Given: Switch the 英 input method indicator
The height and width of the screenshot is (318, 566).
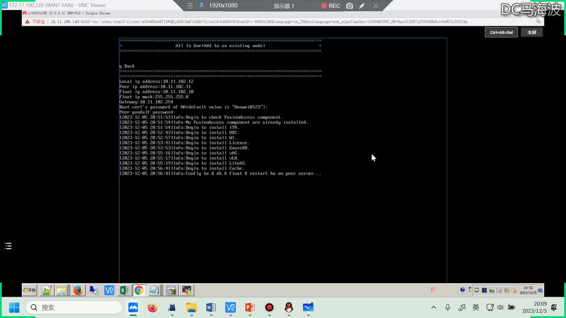Looking at the screenshot, I should [x=476, y=307].
